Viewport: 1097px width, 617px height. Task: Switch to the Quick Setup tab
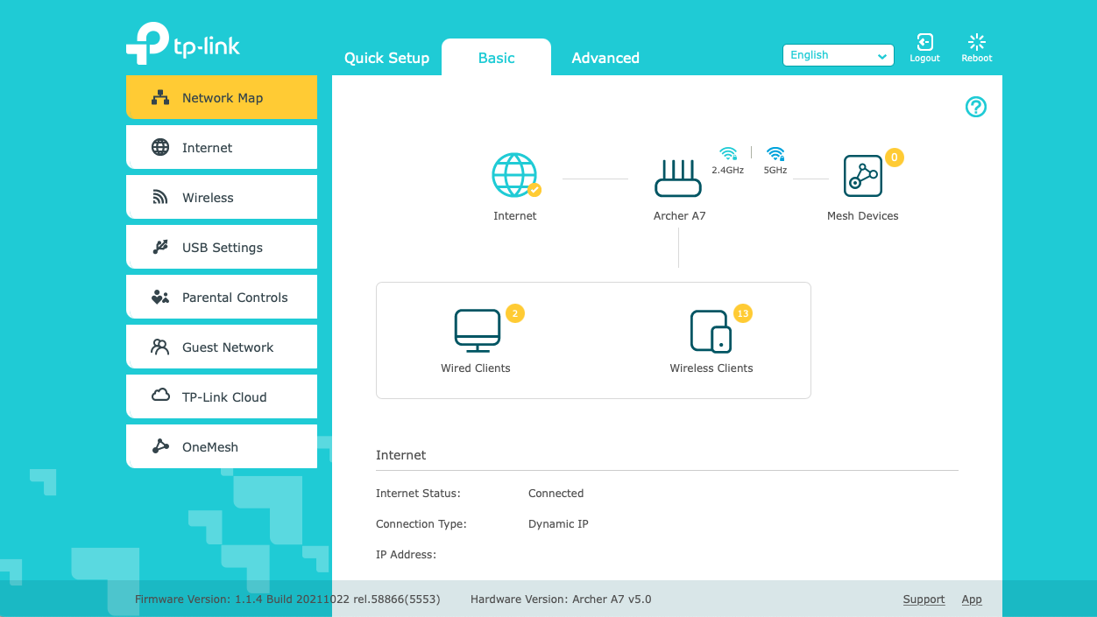386,58
